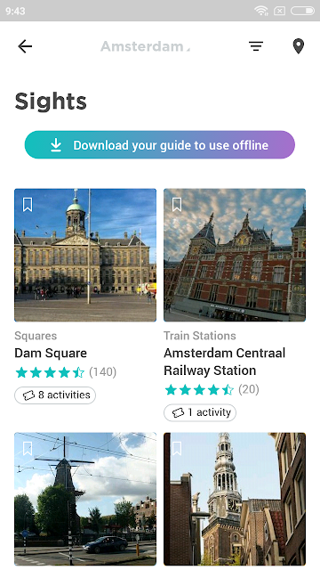The height and width of the screenshot is (570, 320).
Task: Bookmark the windmill sight
Action: click(x=28, y=449)
